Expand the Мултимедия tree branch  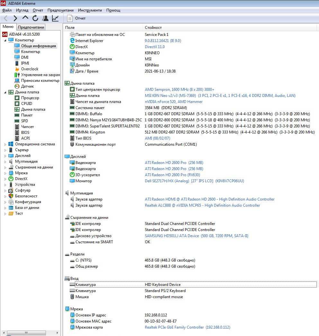(5, 162)
